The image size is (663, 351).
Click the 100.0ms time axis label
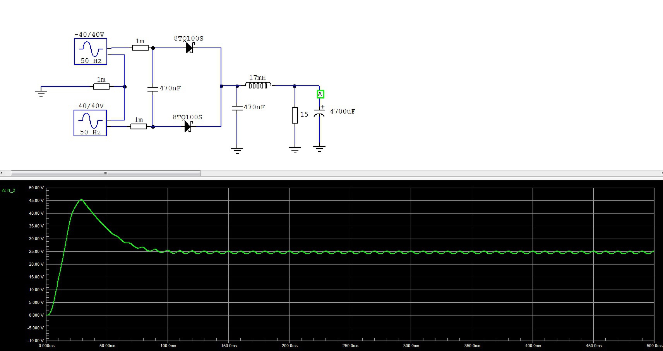168,346
